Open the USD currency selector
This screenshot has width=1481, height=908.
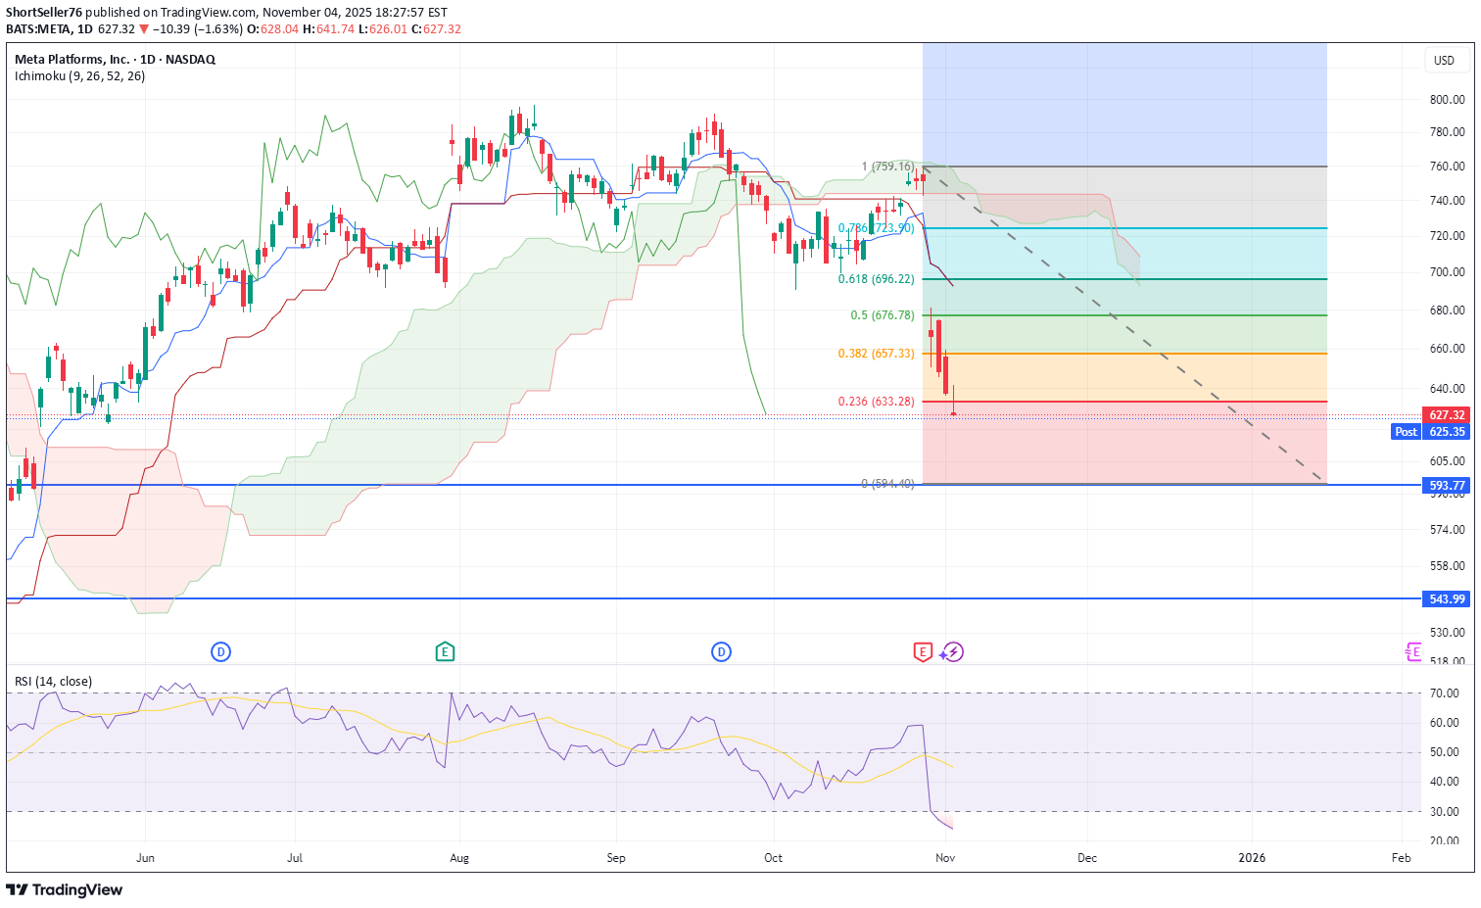tap(1444, 60)
